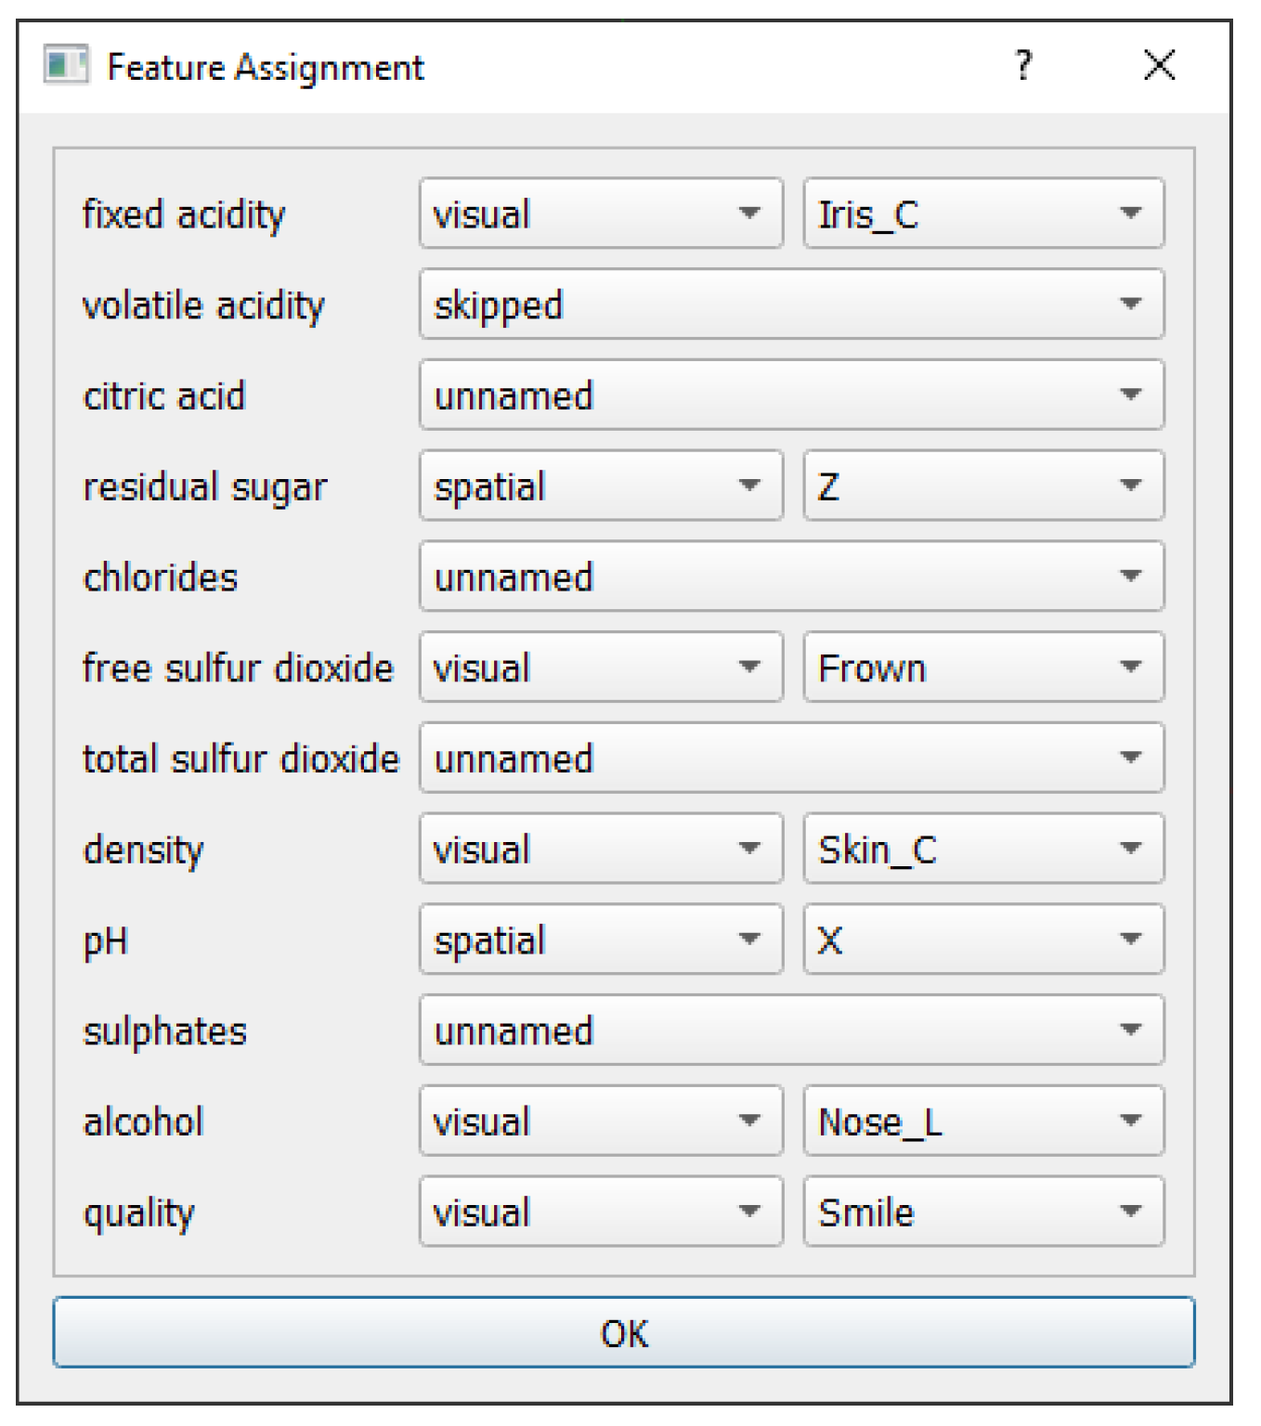Click the Feature Assignment window icon
Screen dimensions: 1261x1426
[x=66, y=66]
